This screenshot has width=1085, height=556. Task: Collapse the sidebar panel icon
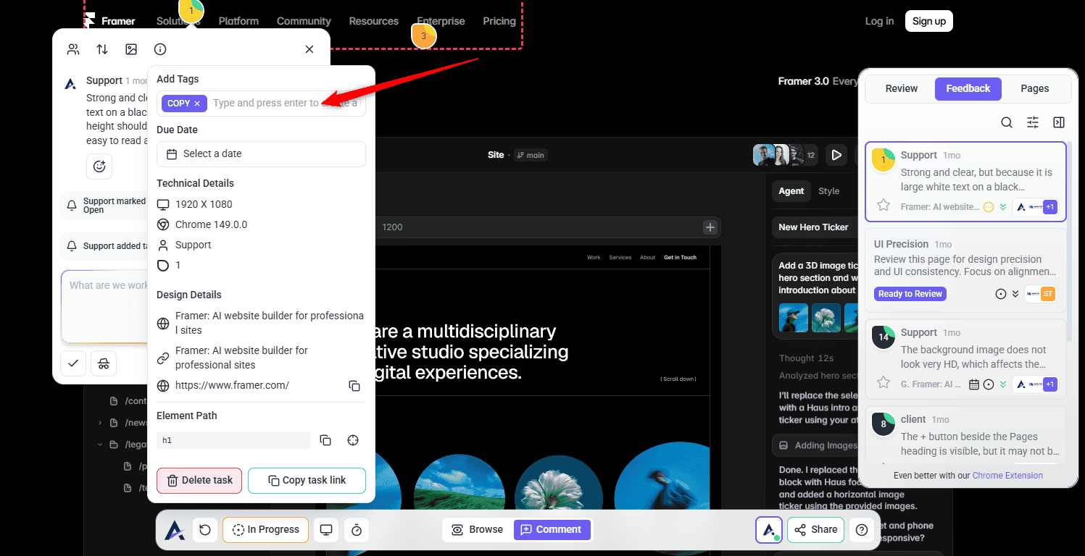1059,122
